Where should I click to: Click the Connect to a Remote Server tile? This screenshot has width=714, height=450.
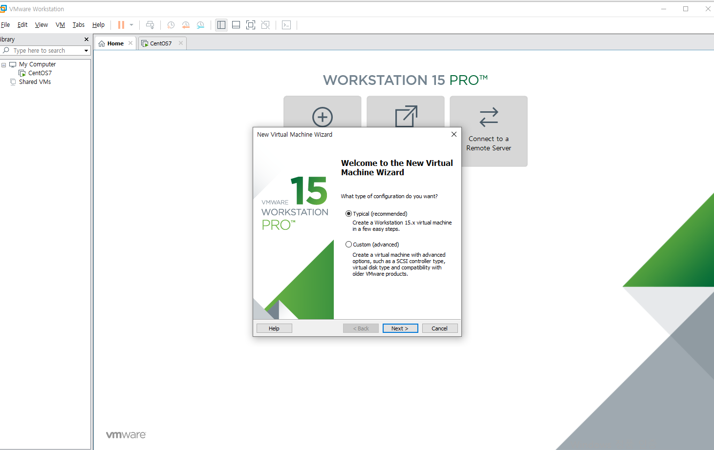[x=489, y=131]
